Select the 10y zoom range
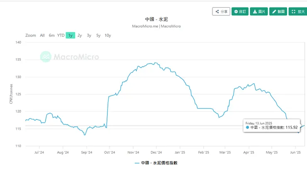Screen dimensions: 307x169 tap(107, 36)
